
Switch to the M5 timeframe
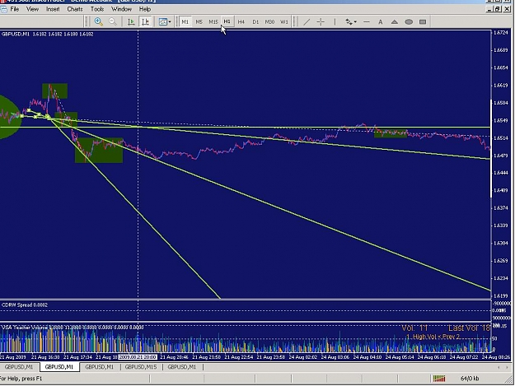199,22
